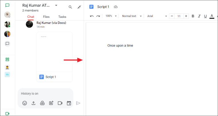Increase font size with plus button
This screenshot has width=218, height=116.
(186, 16)
